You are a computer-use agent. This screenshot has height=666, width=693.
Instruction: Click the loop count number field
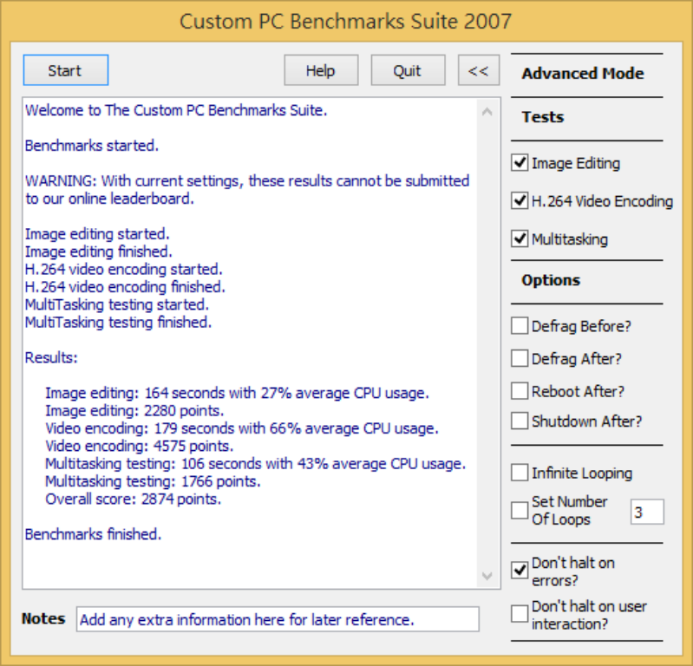tap(646, 512)
